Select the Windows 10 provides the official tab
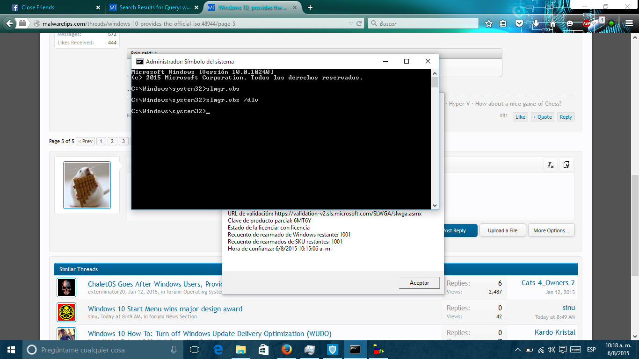 tap(253, 7)
